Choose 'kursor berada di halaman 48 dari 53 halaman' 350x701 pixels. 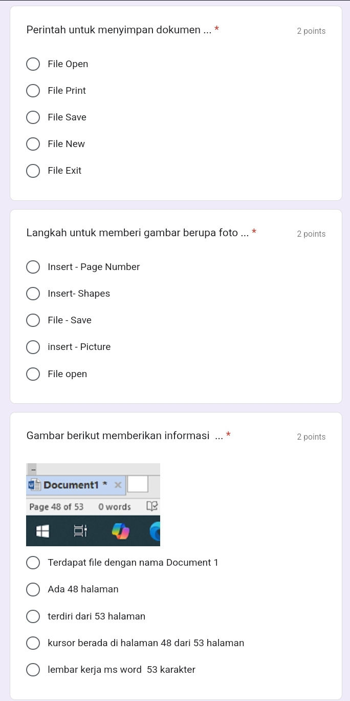tap(33, 643)
